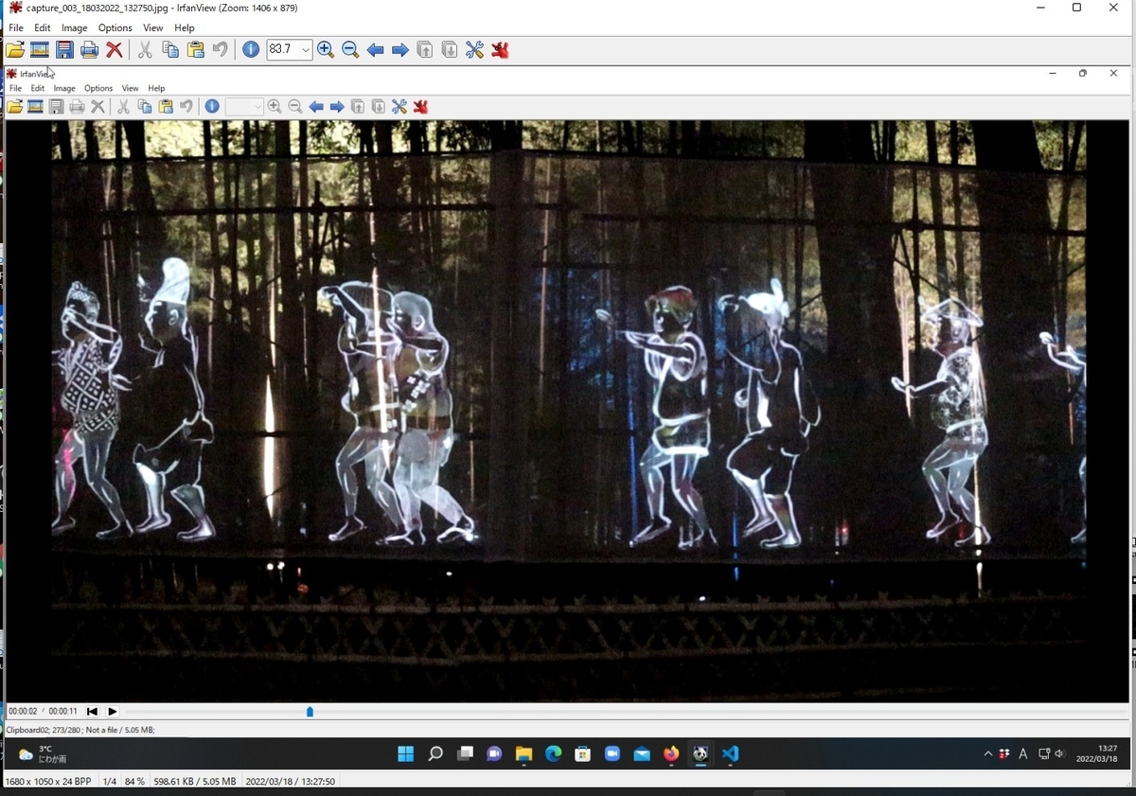The image size is (1136, 796).
Task: Click the blue video seek slider handle
Action: pyautogui.click(x=310, y=712)
